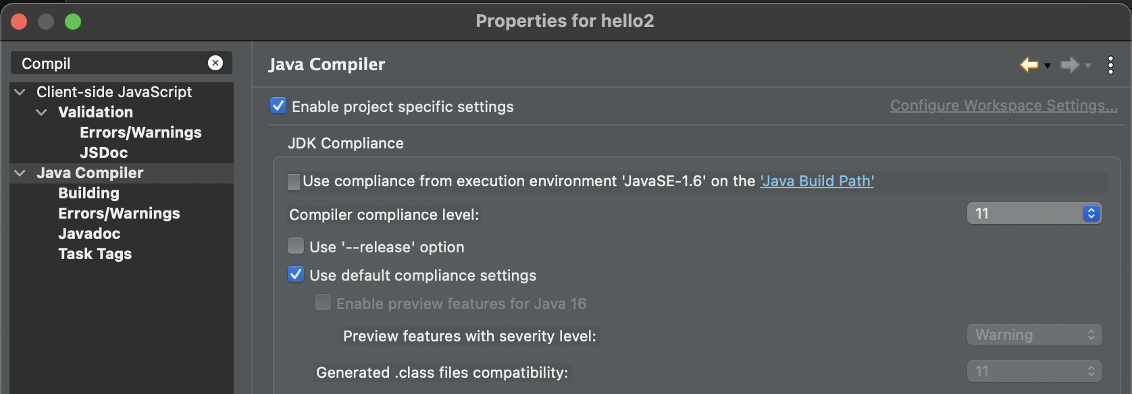Check Use compliance from execution environment
Screen dimensions: 1132x394
point(294,181)
